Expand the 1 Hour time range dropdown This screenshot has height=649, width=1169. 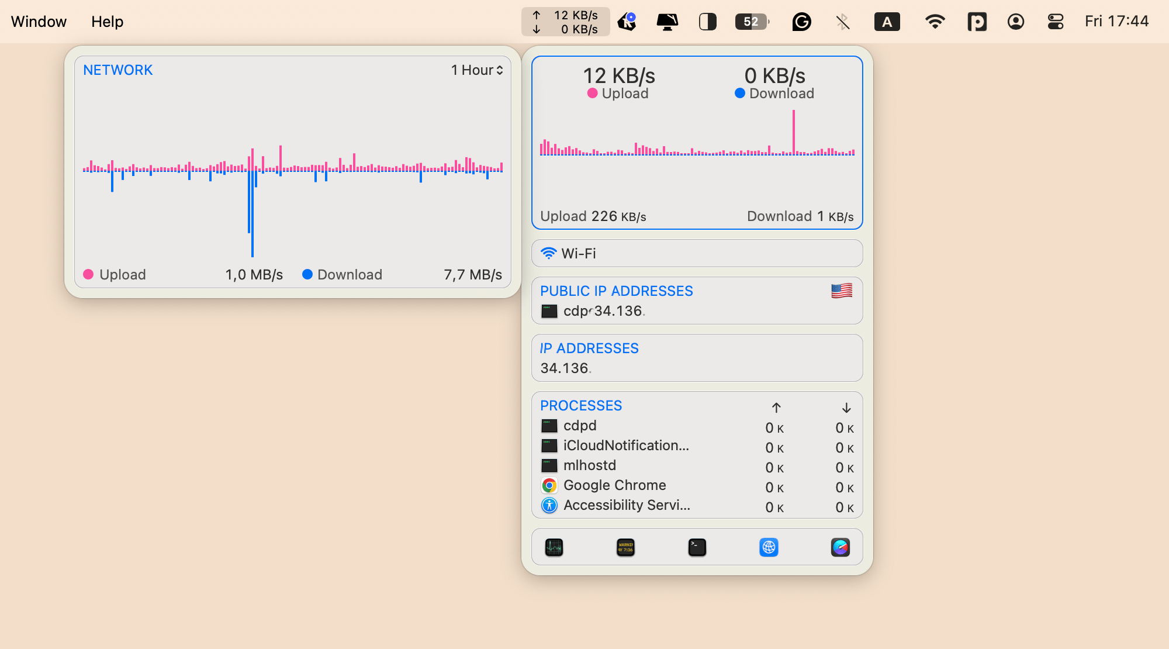(x=477, y=70)
